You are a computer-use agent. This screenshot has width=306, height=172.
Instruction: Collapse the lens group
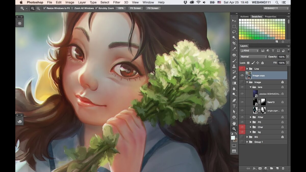[251, 87]
